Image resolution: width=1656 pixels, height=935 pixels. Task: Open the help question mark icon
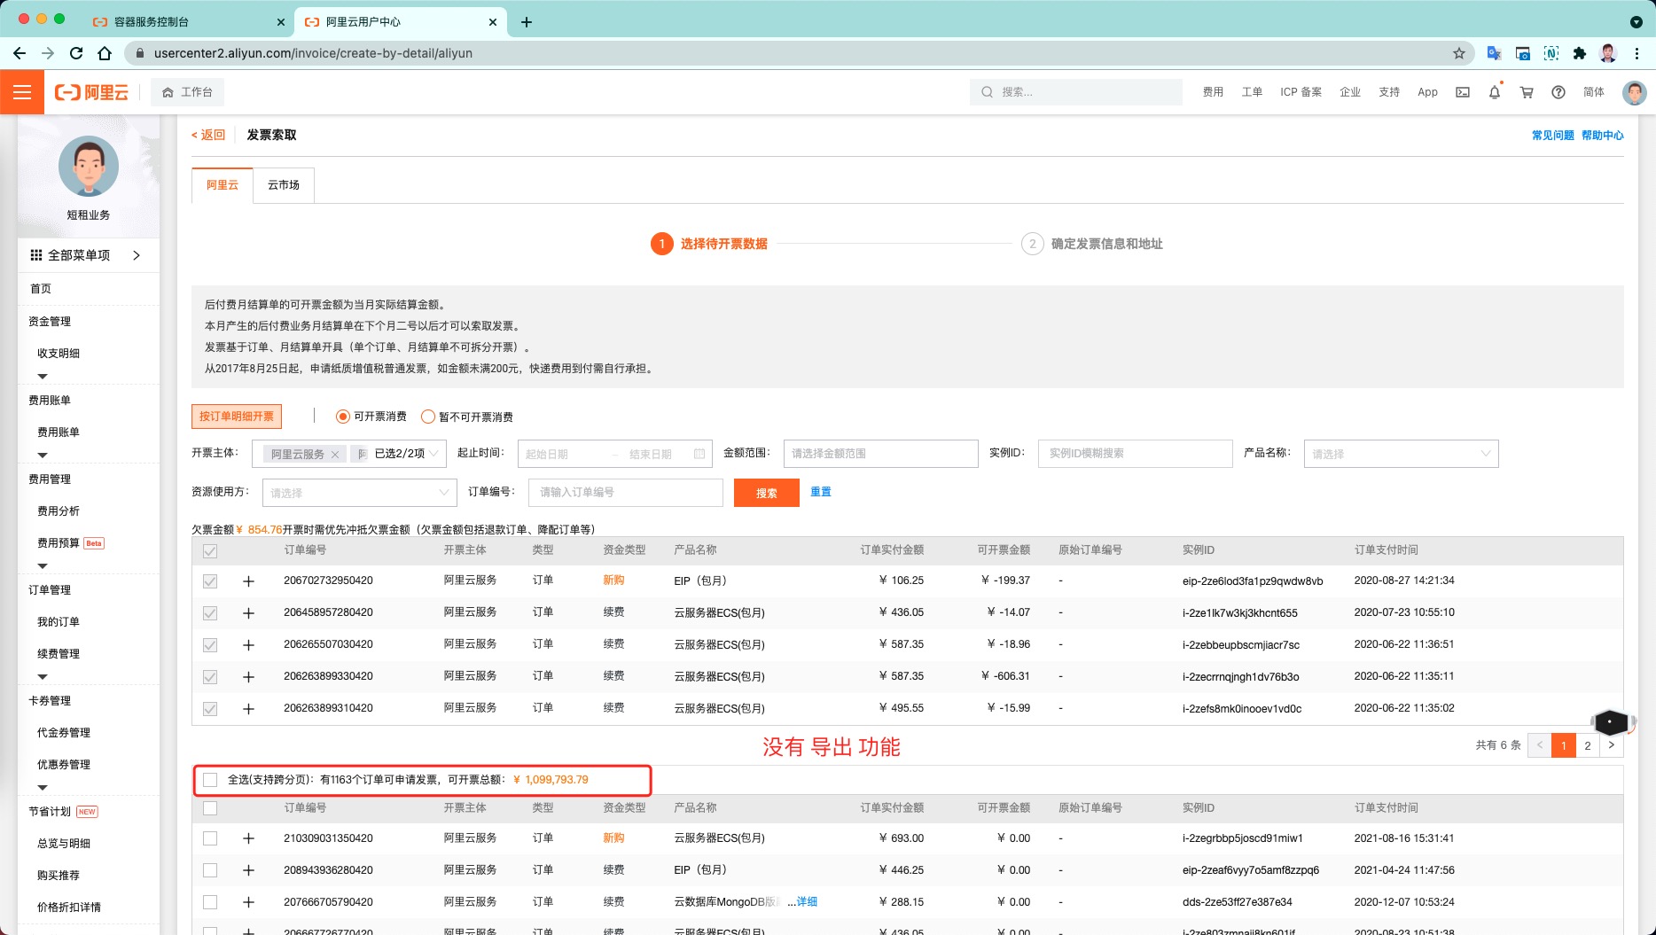coord(1558,92)
